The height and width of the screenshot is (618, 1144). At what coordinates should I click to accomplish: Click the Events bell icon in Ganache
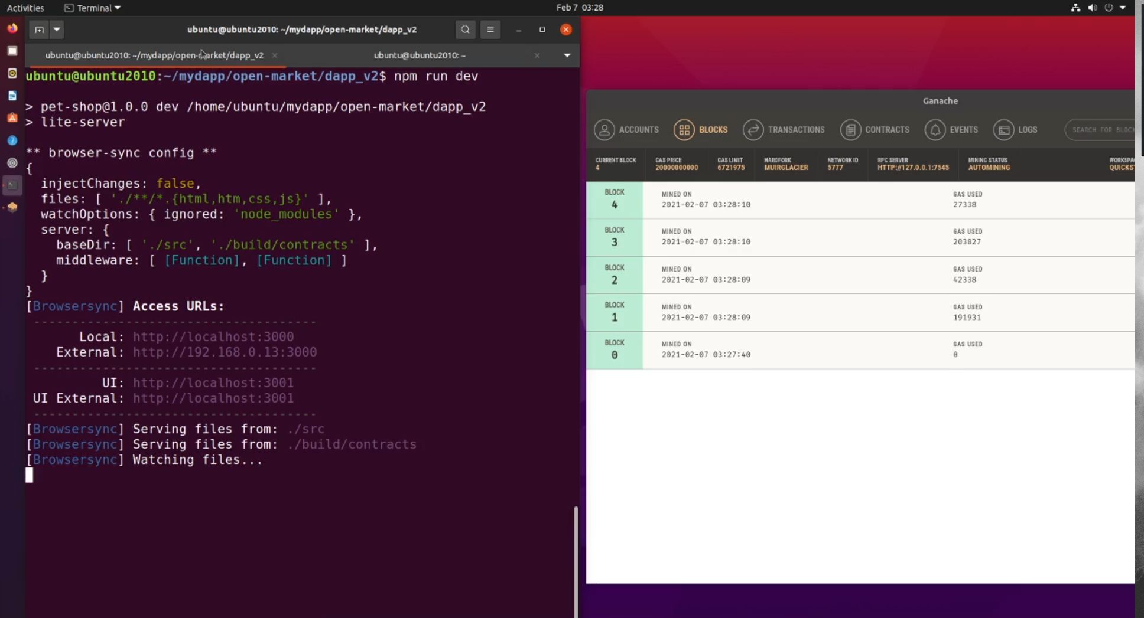click(935, 130)
